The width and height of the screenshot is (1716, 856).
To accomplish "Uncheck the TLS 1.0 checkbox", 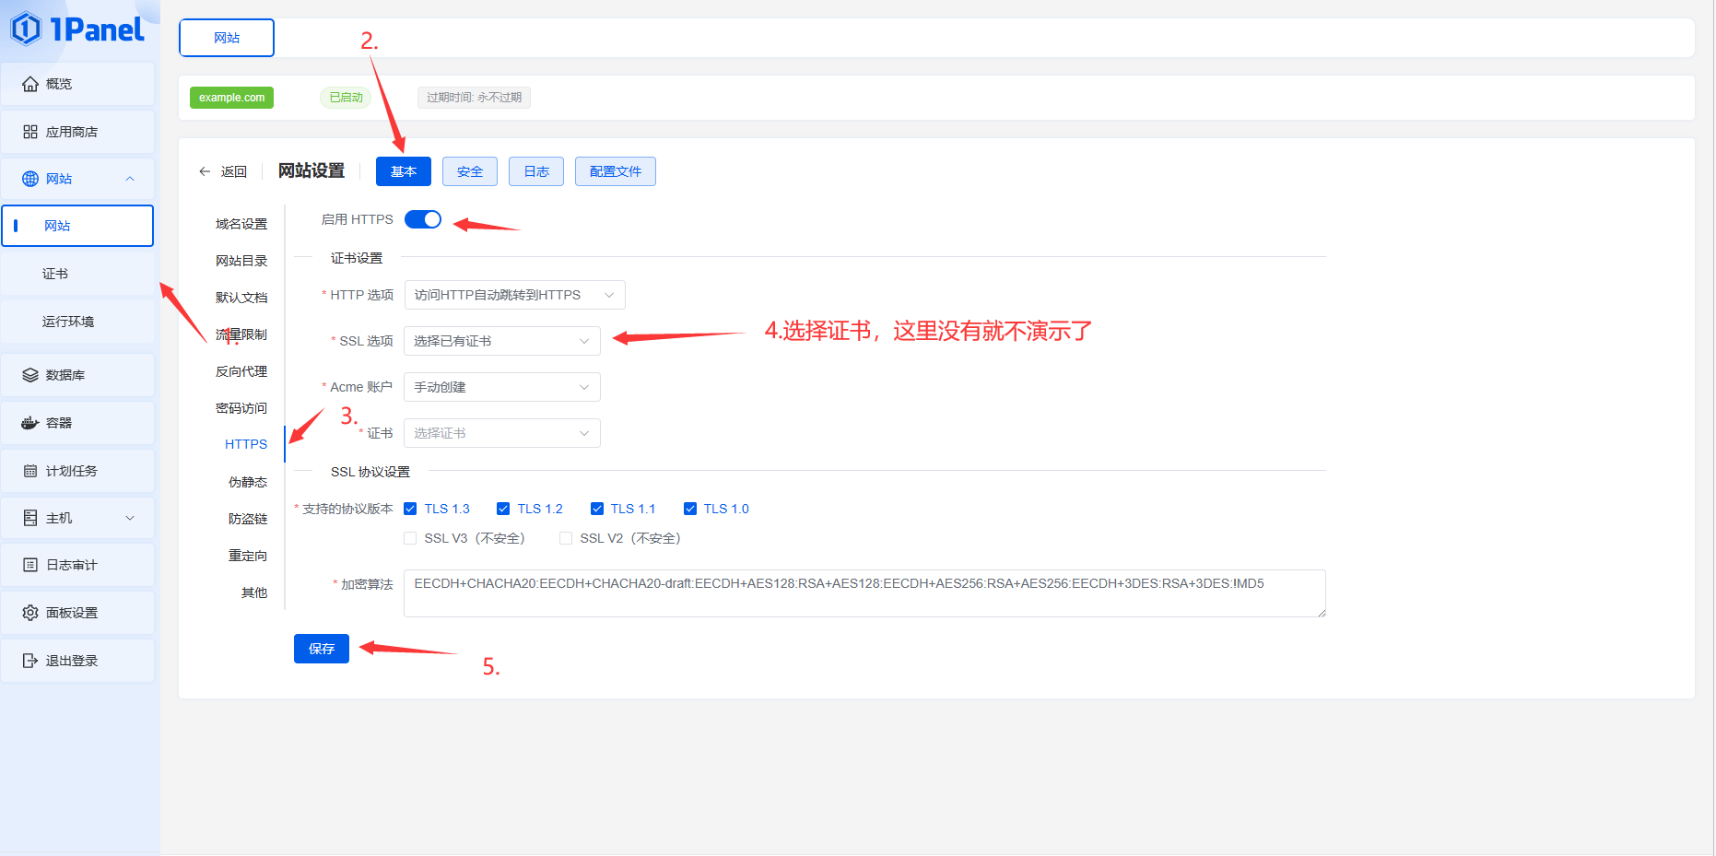I will pyautogui.click(x=690, y=509).
